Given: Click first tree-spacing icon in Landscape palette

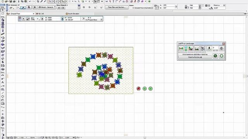Looking at the screenshot, I should click(181, 49).
